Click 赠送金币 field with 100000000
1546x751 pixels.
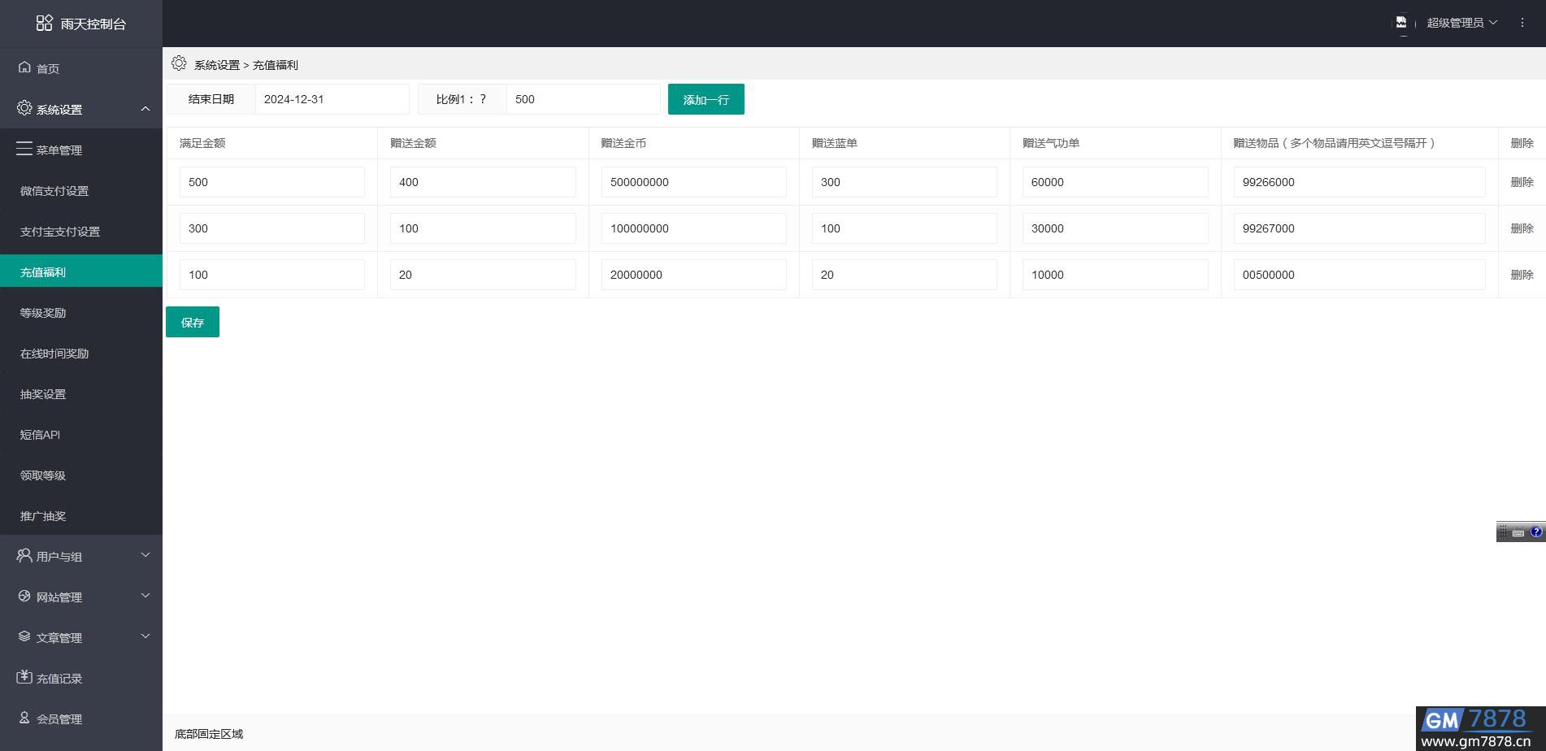coord(693,228)
